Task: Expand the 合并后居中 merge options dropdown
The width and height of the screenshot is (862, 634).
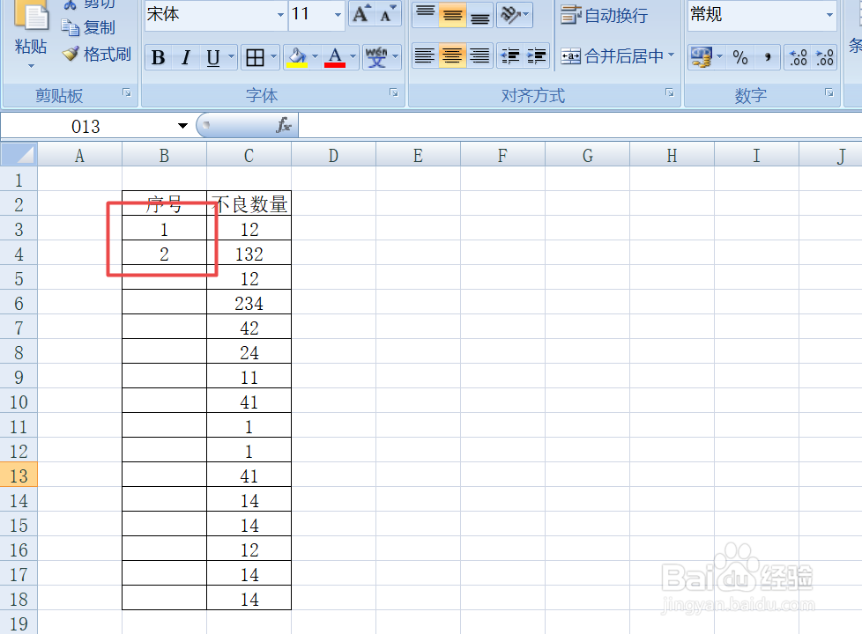Action: click(x=673, y=55)
